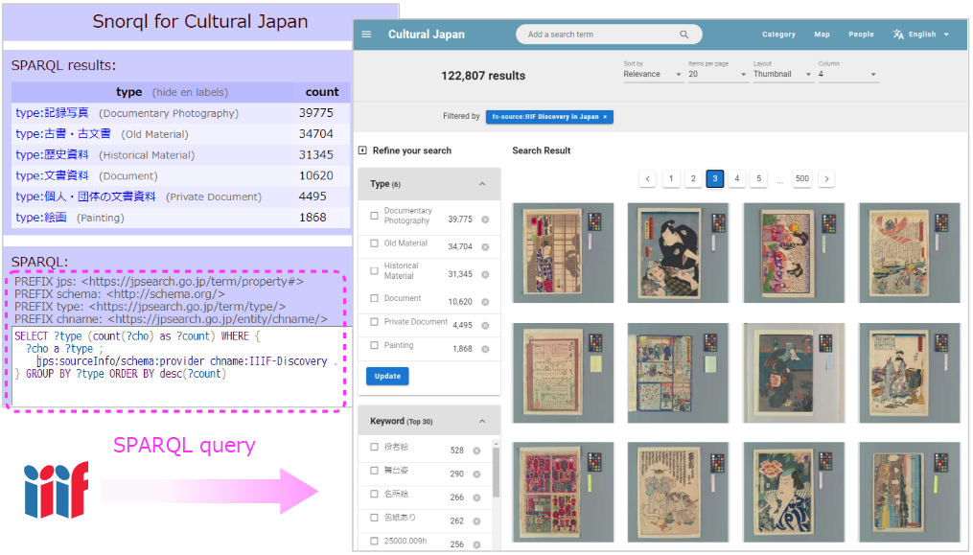Exclude Document type with its circle icon
Screen dimensions: 973x555
(485, 302)
